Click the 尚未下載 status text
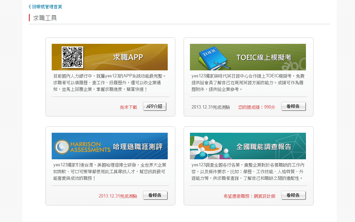This screenshot has width=355, height=222. tap(129, 107)
